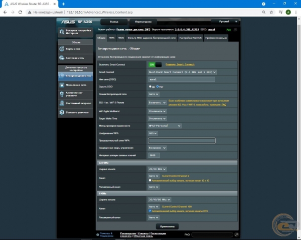This screenshot has width=301, height=240.
Task: Click the access point operation mode link
Action: pyautogui.click(x=133, y=29)
